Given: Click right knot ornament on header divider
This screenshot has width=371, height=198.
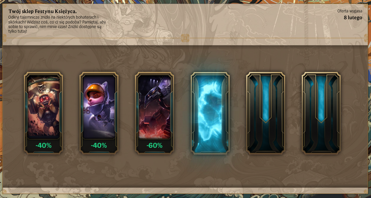Looking at the screenshot, I should click(366, 38).
